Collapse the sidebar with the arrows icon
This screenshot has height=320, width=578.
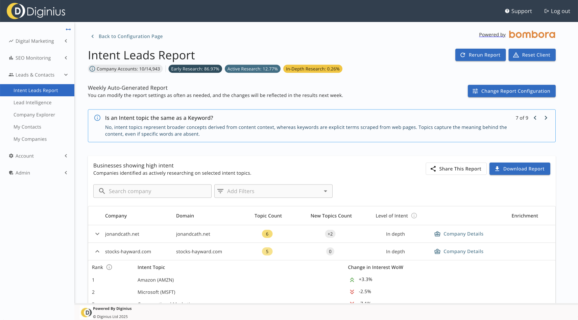(x=68, y=29)
